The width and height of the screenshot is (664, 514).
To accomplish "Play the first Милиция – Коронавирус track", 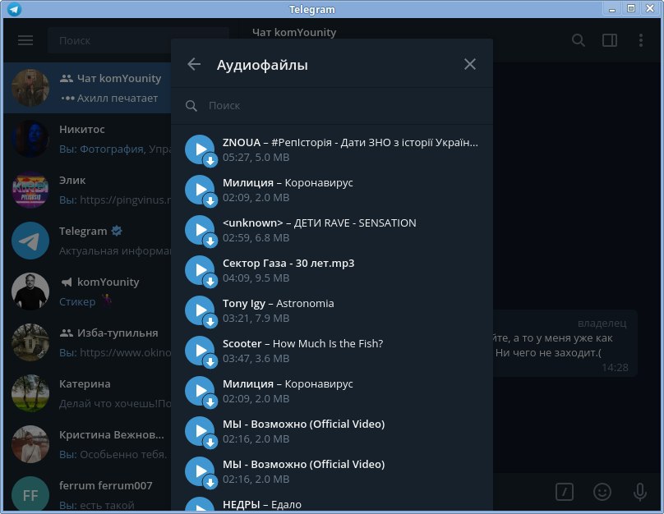I will [200, 190].
